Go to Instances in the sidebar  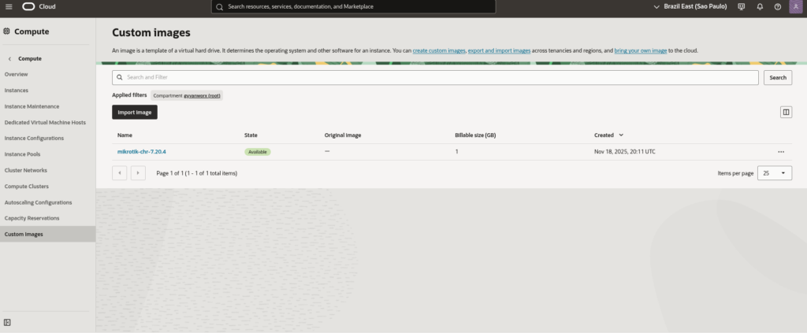click(x=17, y=91)
